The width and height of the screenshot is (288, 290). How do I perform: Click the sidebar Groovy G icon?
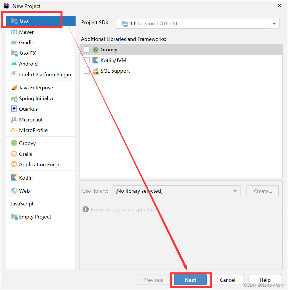14,143
